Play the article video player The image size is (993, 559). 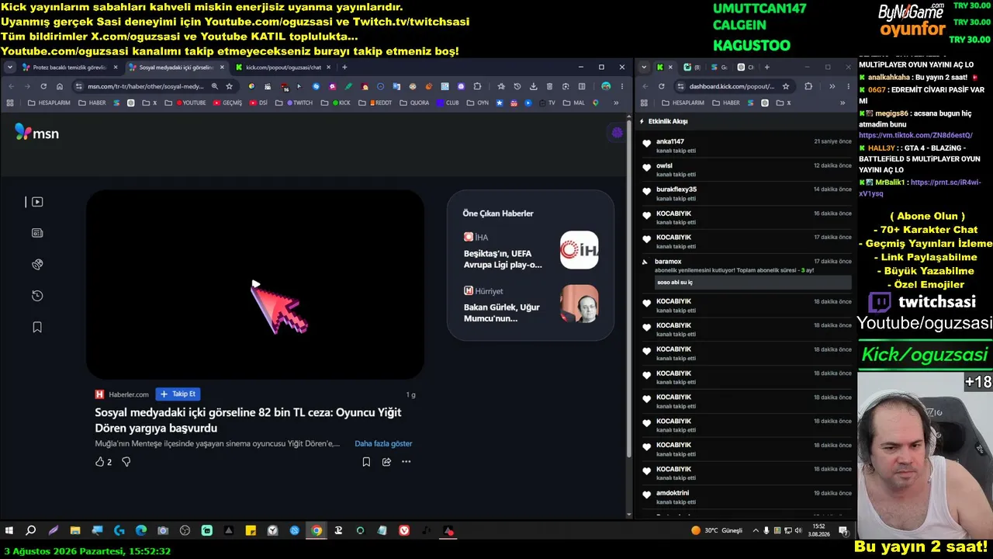[x=255, y=284]
